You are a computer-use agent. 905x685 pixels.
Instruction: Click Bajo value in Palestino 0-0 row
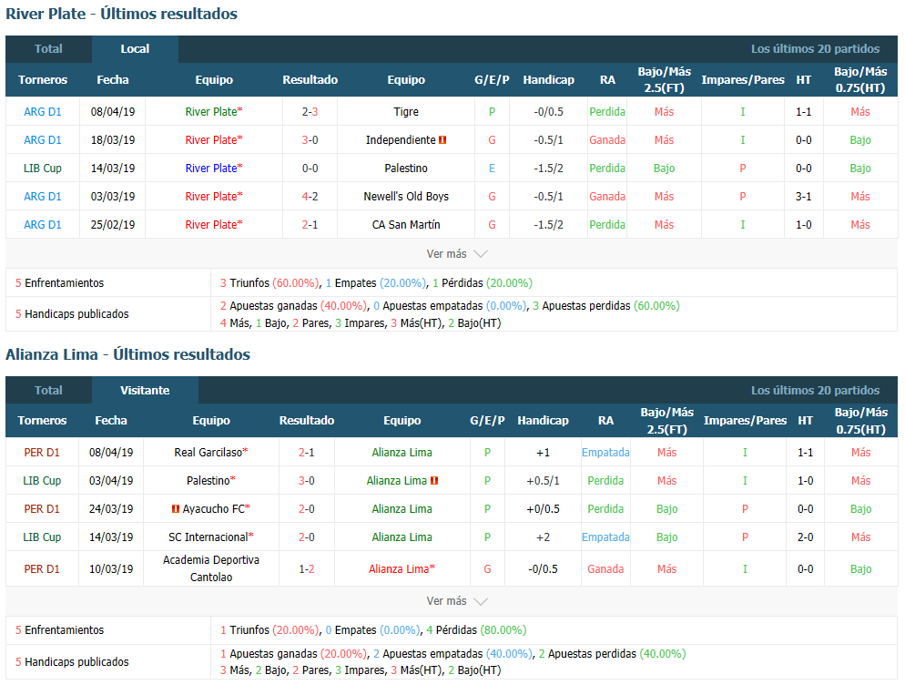[x=664, y=169]
